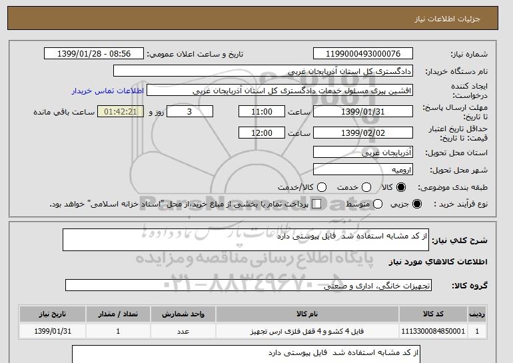The height and width of the screenshot is (363, 513).
Task: Select the کالا radio button
Action: [x=401, y=187]
